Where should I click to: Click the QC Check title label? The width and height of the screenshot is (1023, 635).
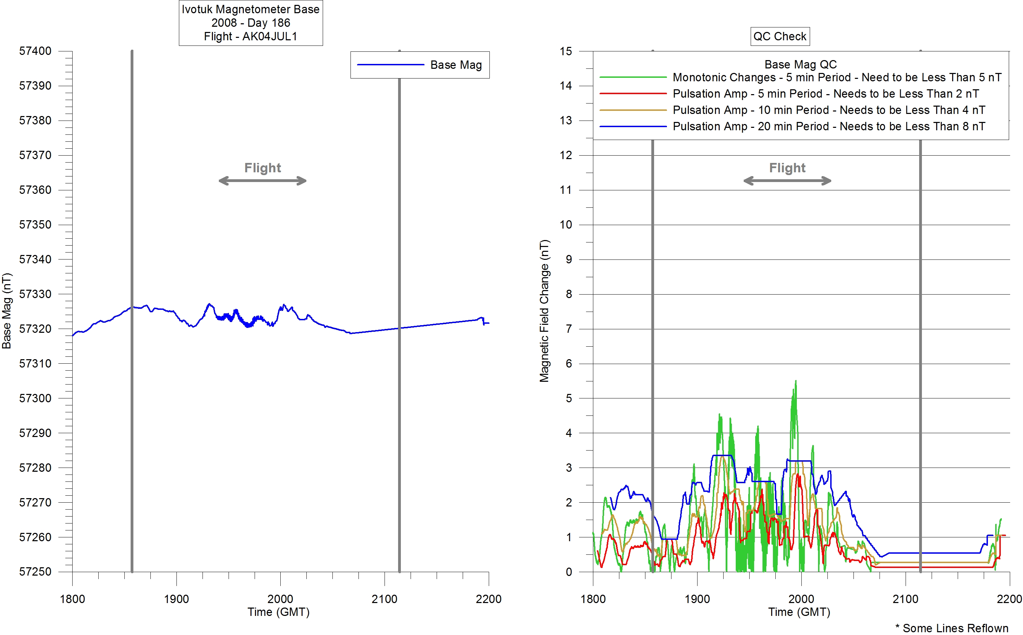point(779,36)
